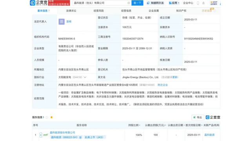The height and width of the screenshot is (141, 251).
Task: Click the 2025-03-11 至 2099-12-31 business term
Action: click(137, 48)
